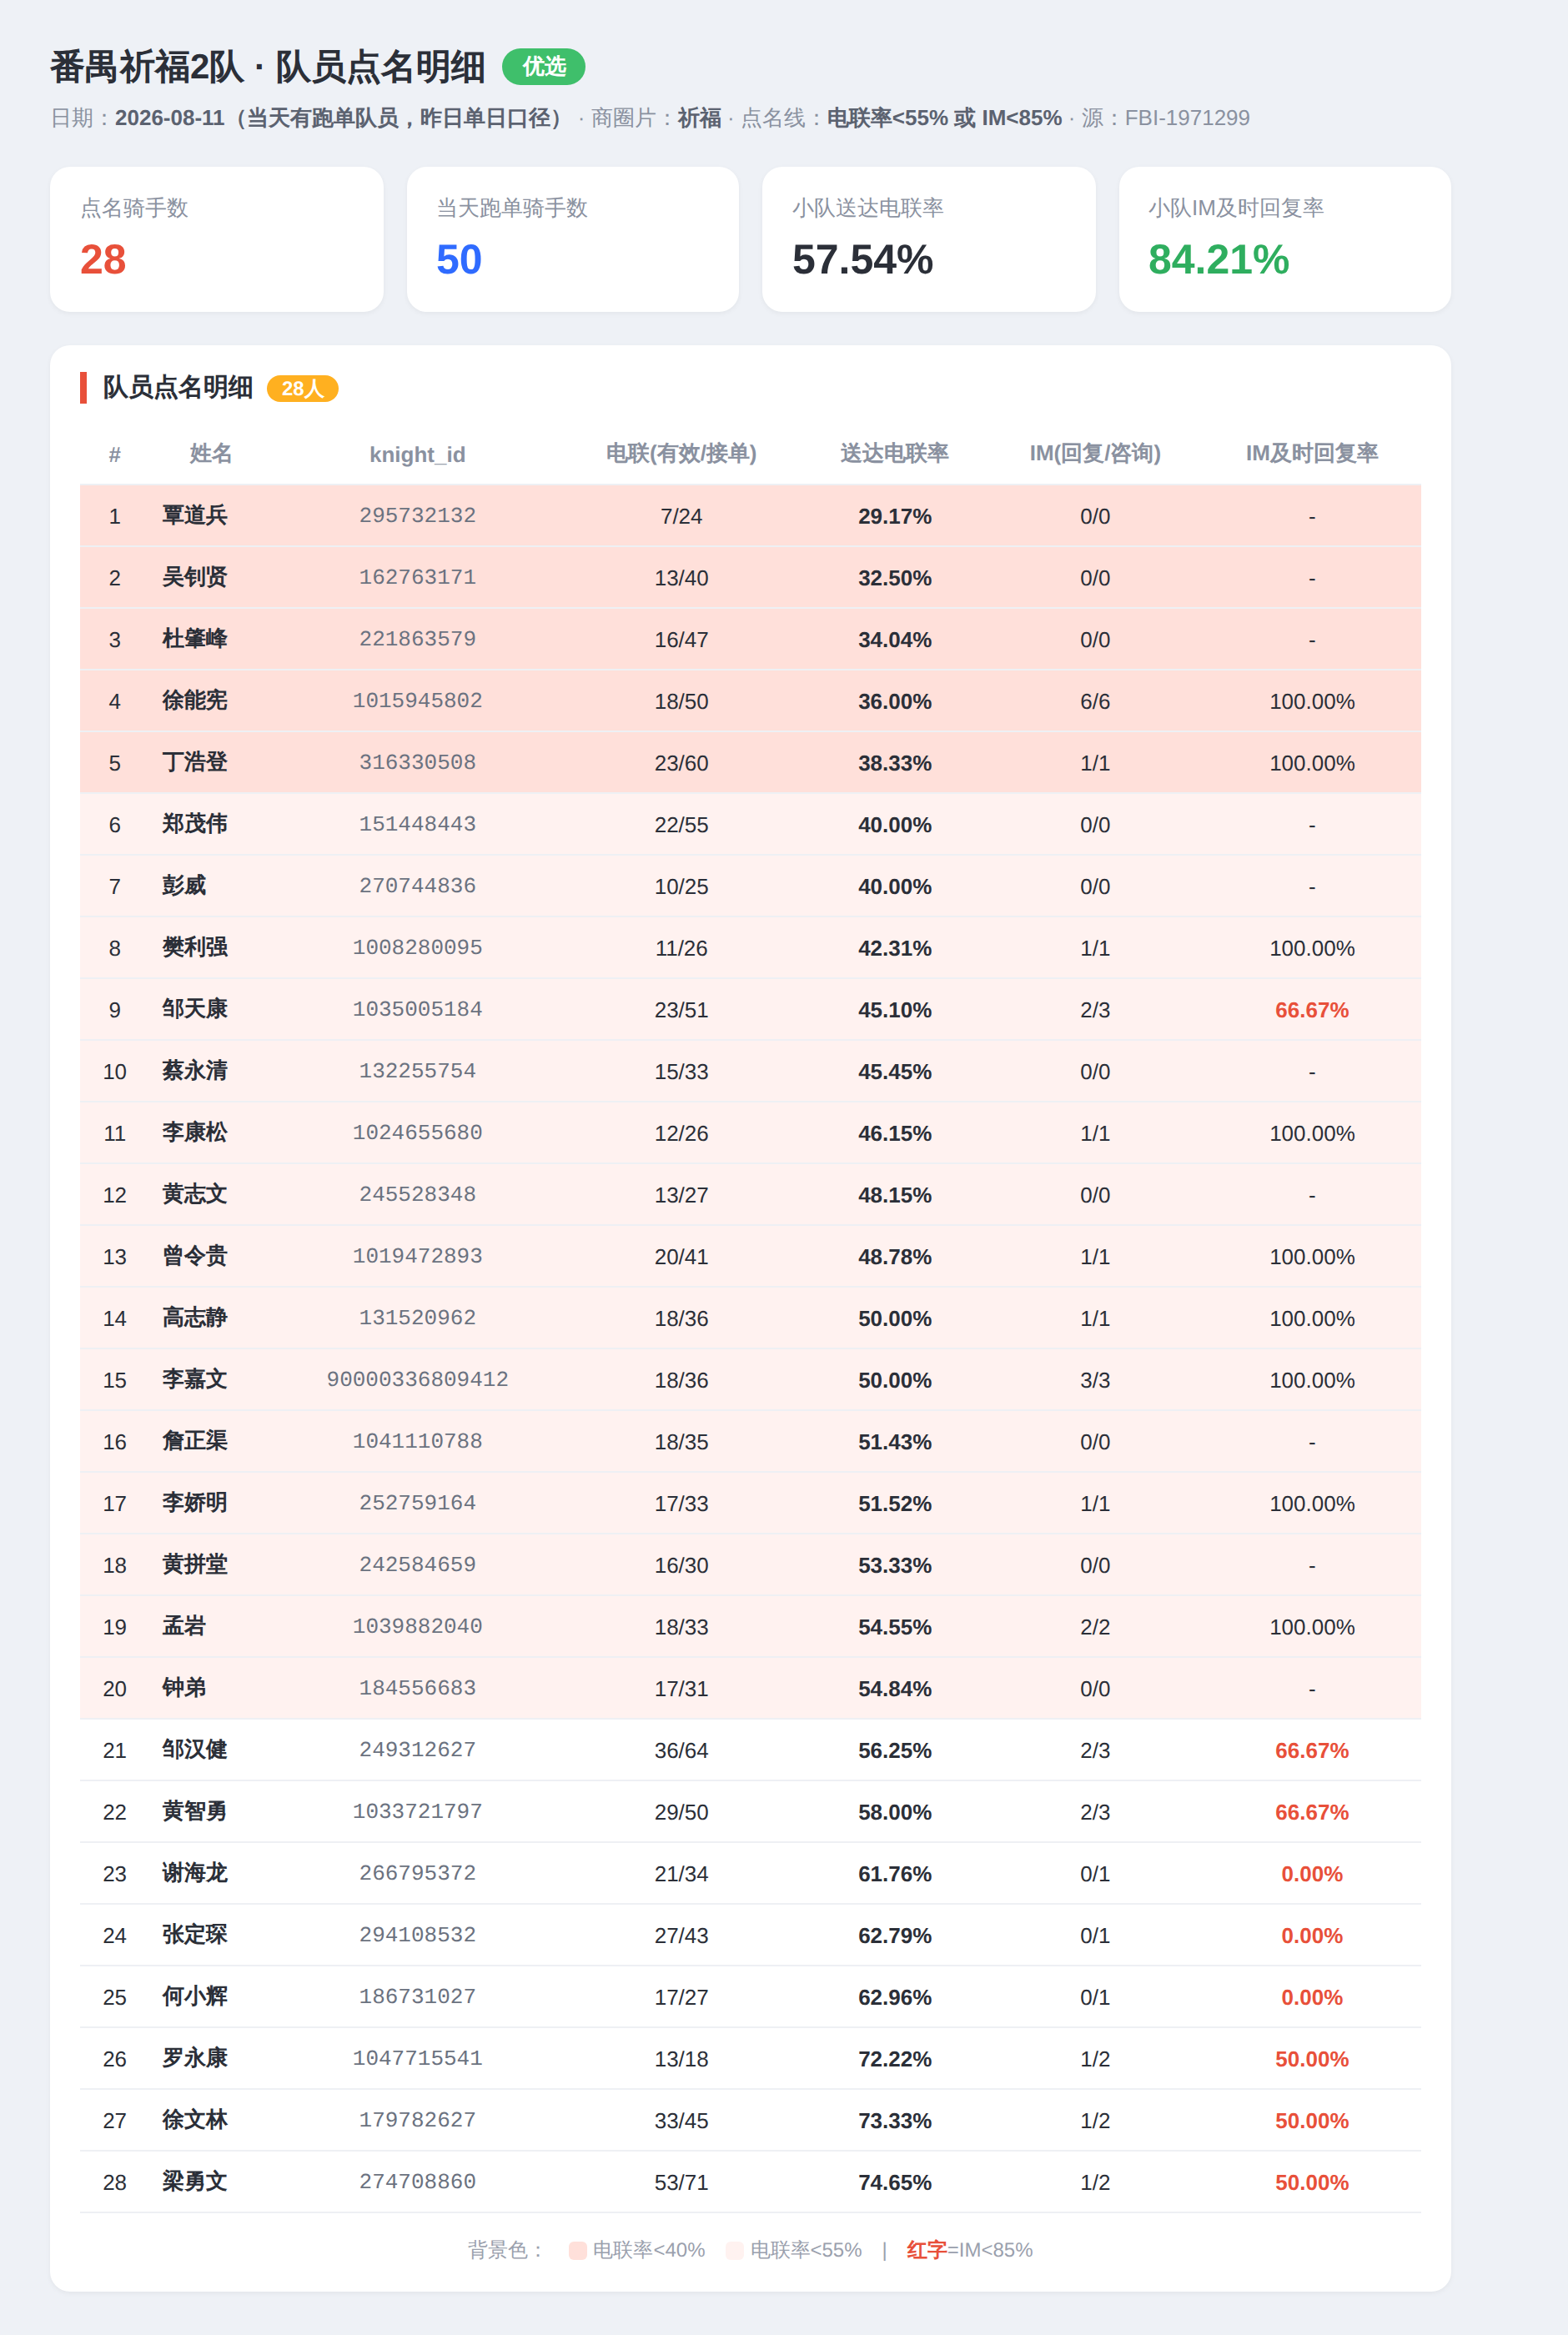Click the green 优选 badge
This screenshot has height=2335, width=1568.
[x=543, y=67]
